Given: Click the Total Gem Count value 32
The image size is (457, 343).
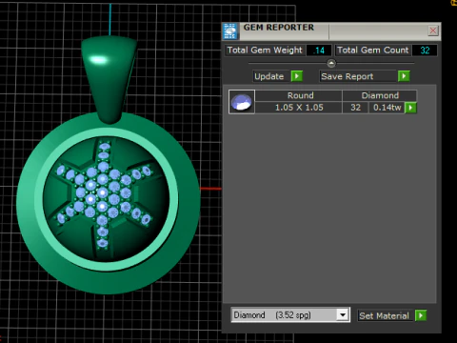Looking at the screenshot, I should click(x=425, y=50).
